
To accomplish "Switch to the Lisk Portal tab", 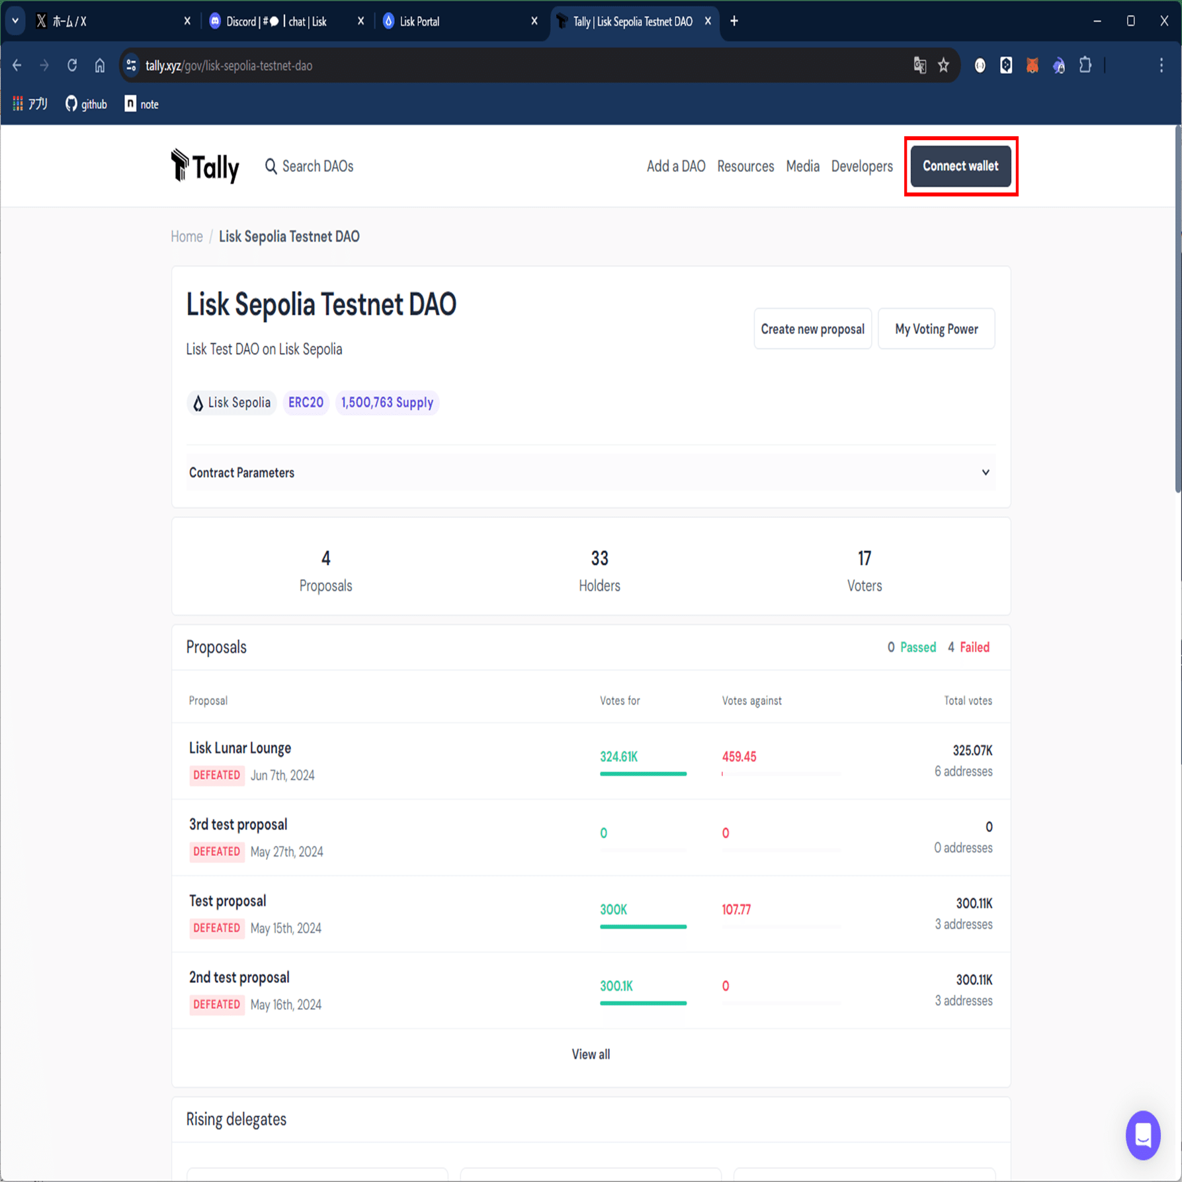I will [418, 21].
